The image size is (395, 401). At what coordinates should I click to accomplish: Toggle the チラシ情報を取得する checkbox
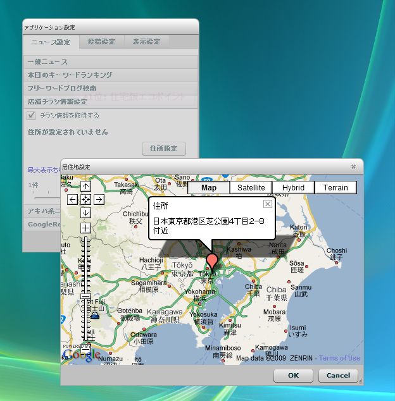31,116
